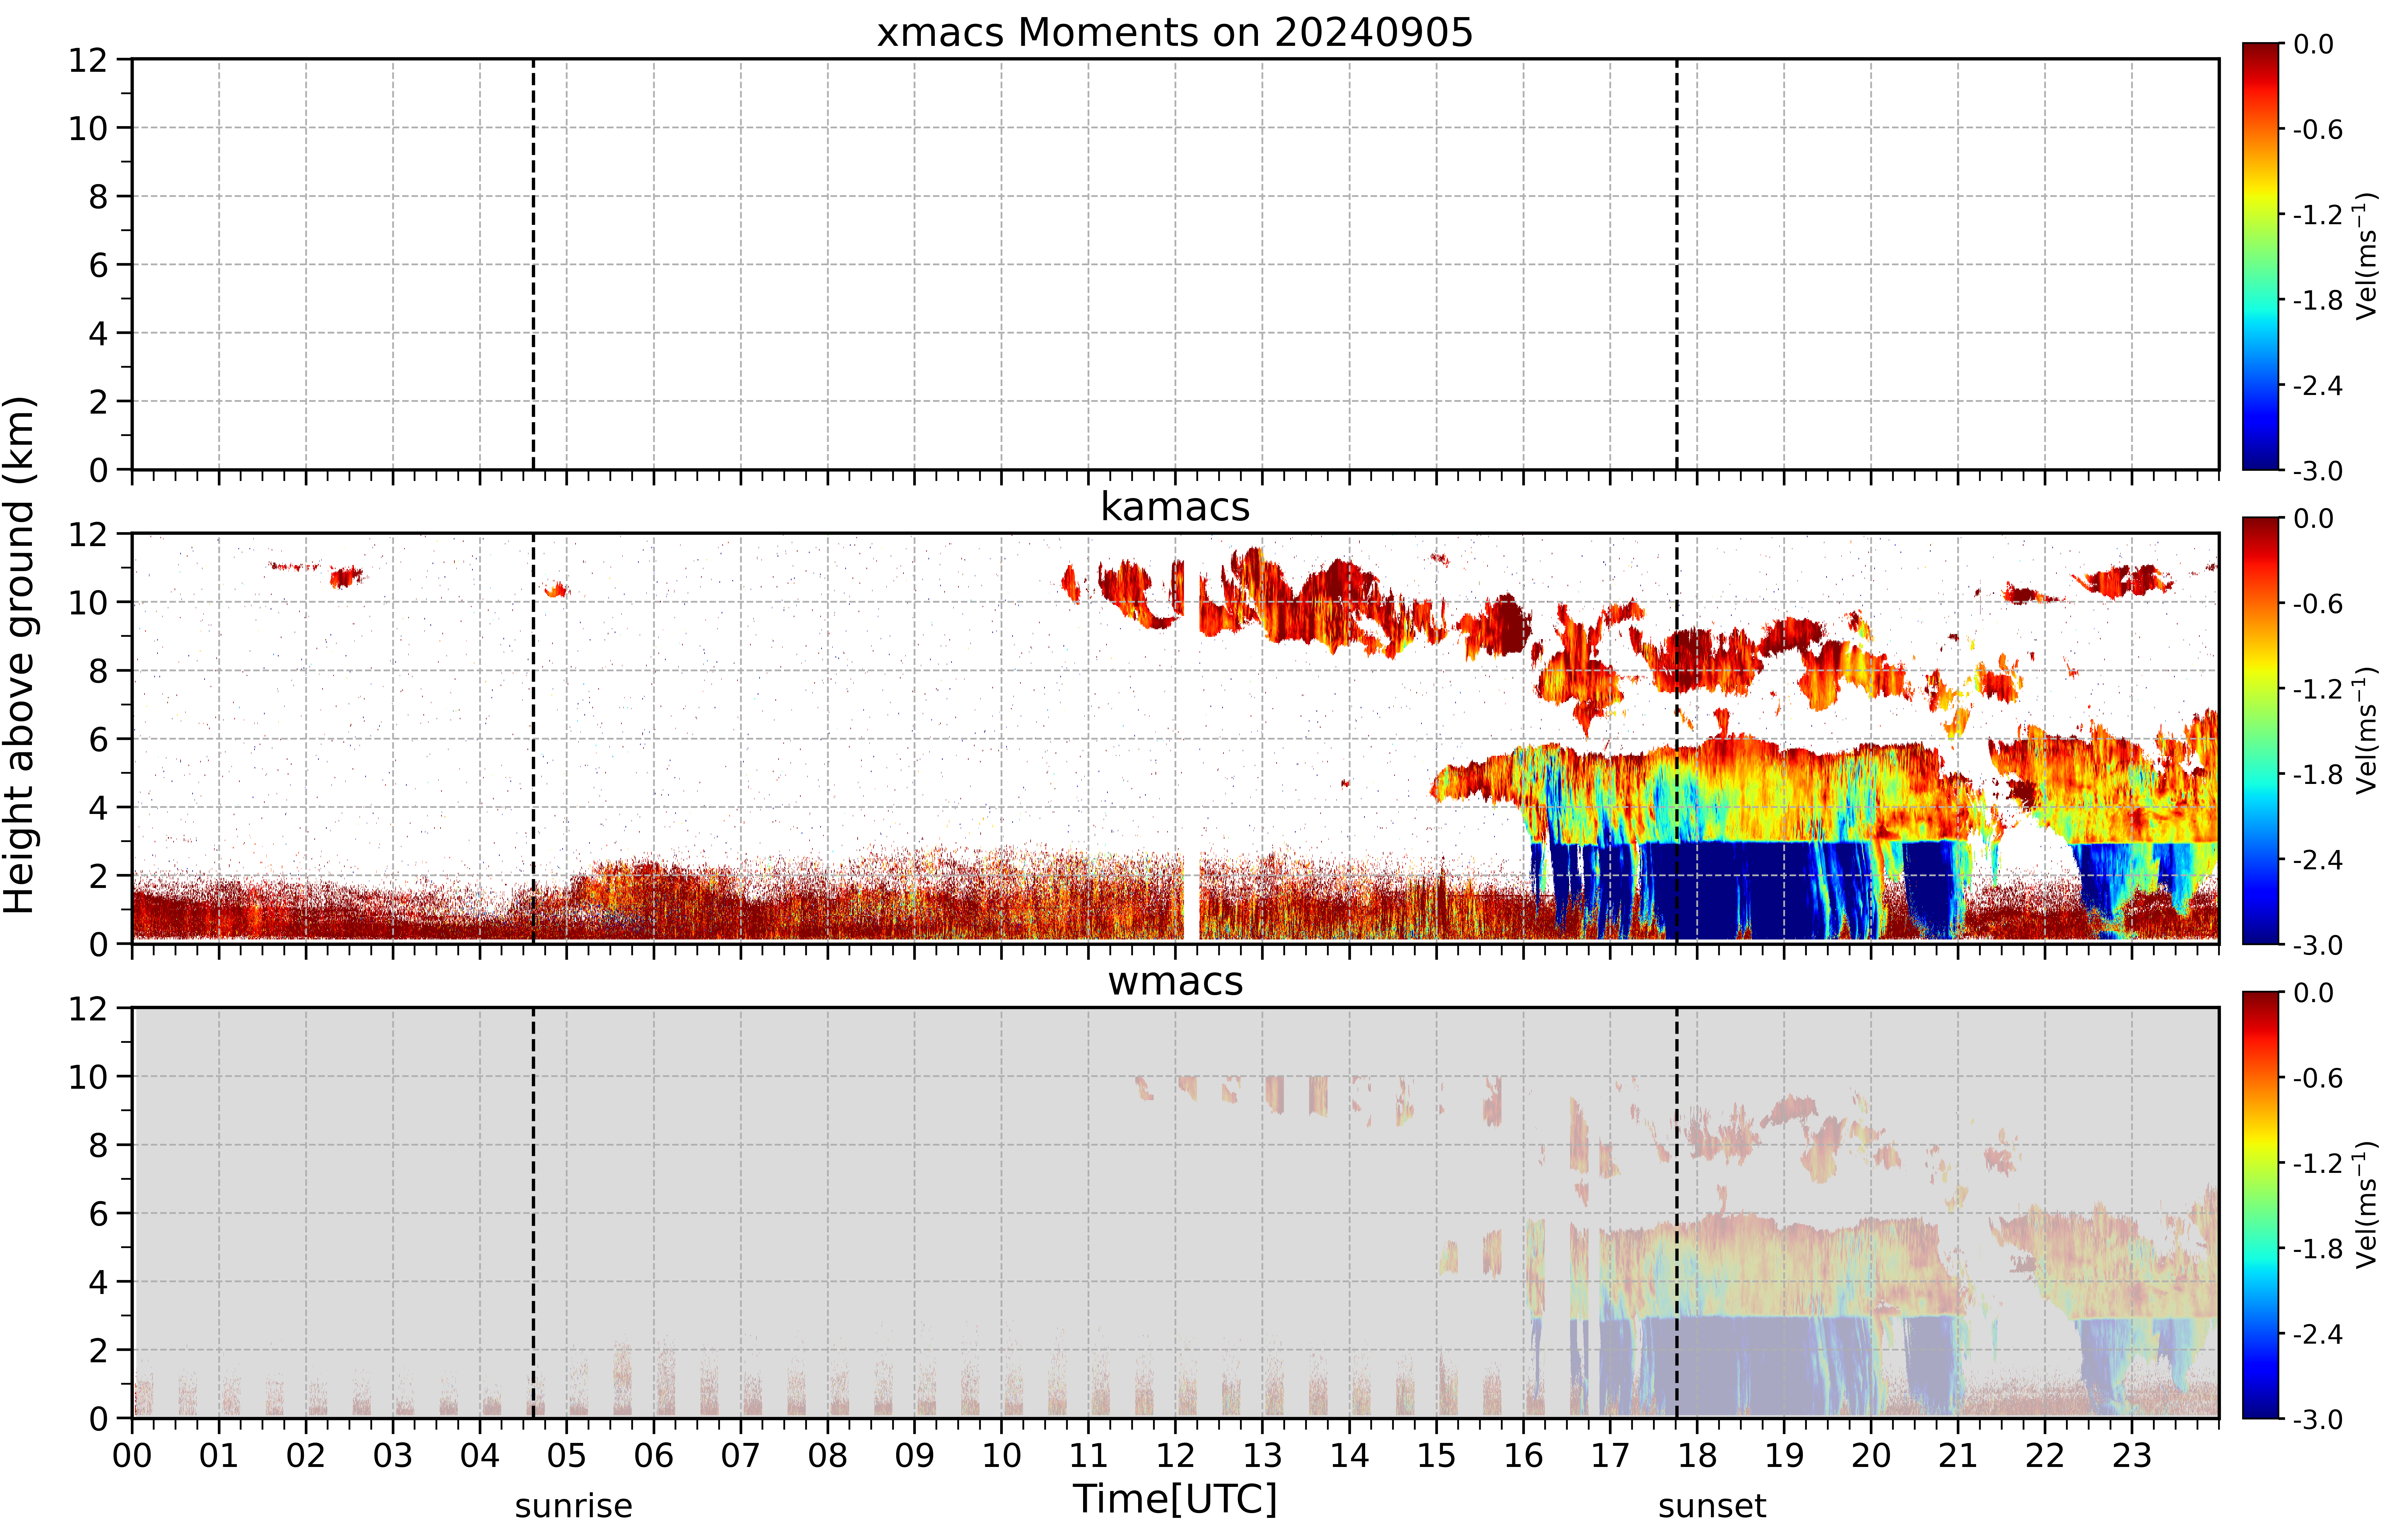Click the '-1.2' label on kamacs colorbar
The height and width of the screenshot is (1540, 2397).
pos(2318,689)
